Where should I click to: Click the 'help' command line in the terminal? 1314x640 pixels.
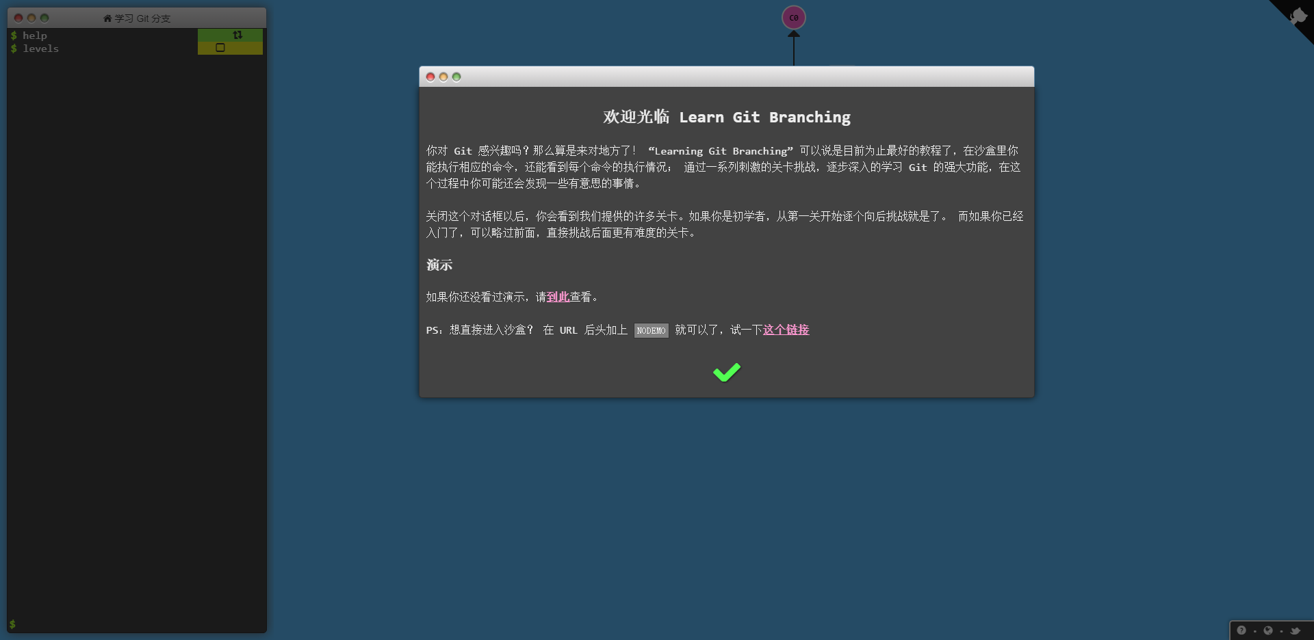pos(34,36)
